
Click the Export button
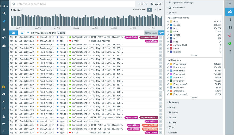(156, 4)
